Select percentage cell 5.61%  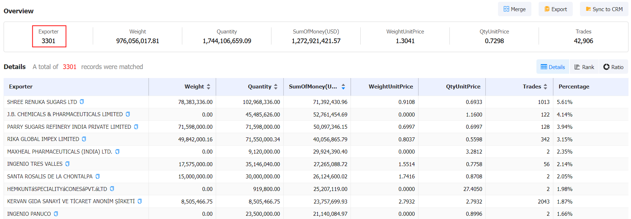564,102
